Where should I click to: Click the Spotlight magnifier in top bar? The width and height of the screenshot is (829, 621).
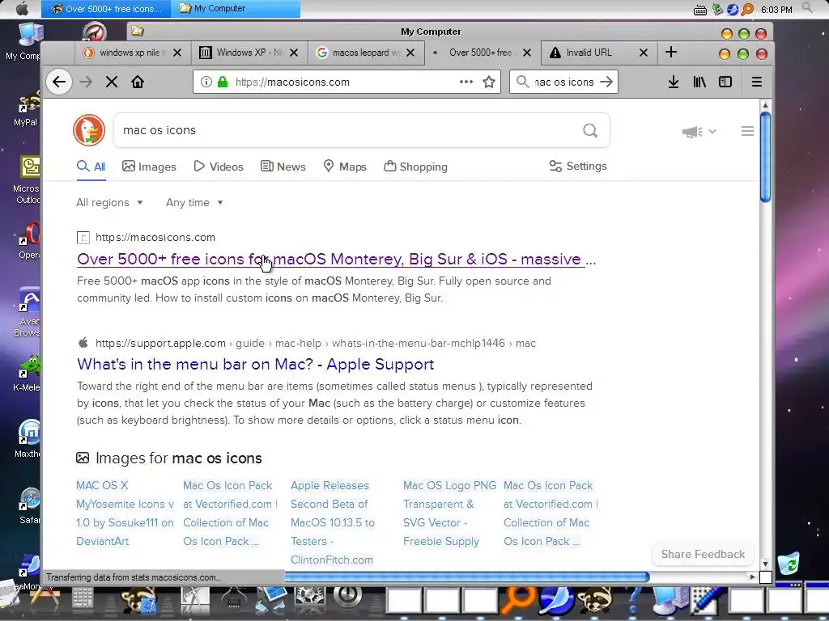[807, 8]
